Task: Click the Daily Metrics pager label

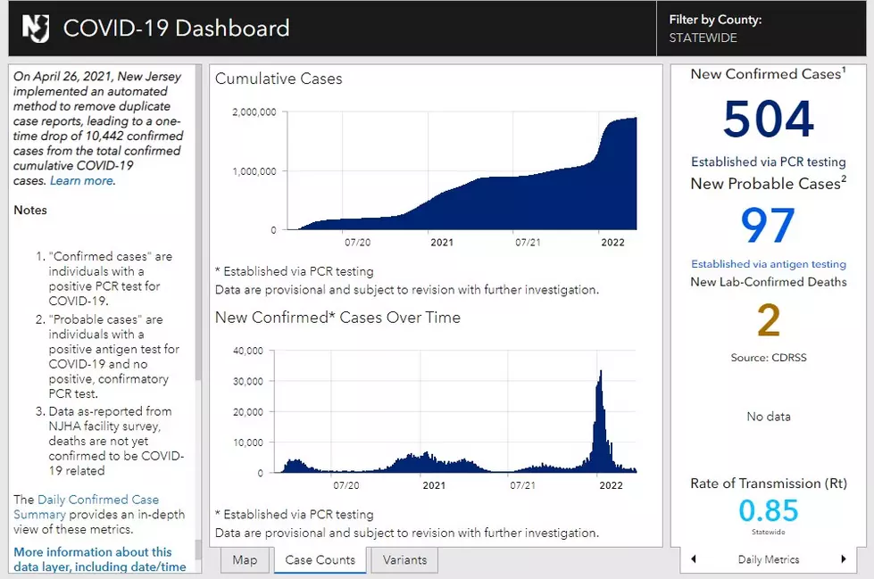Action: [768, 559]
